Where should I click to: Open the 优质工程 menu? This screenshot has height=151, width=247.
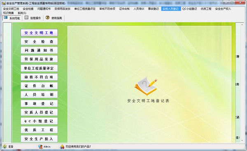[206, 9]
